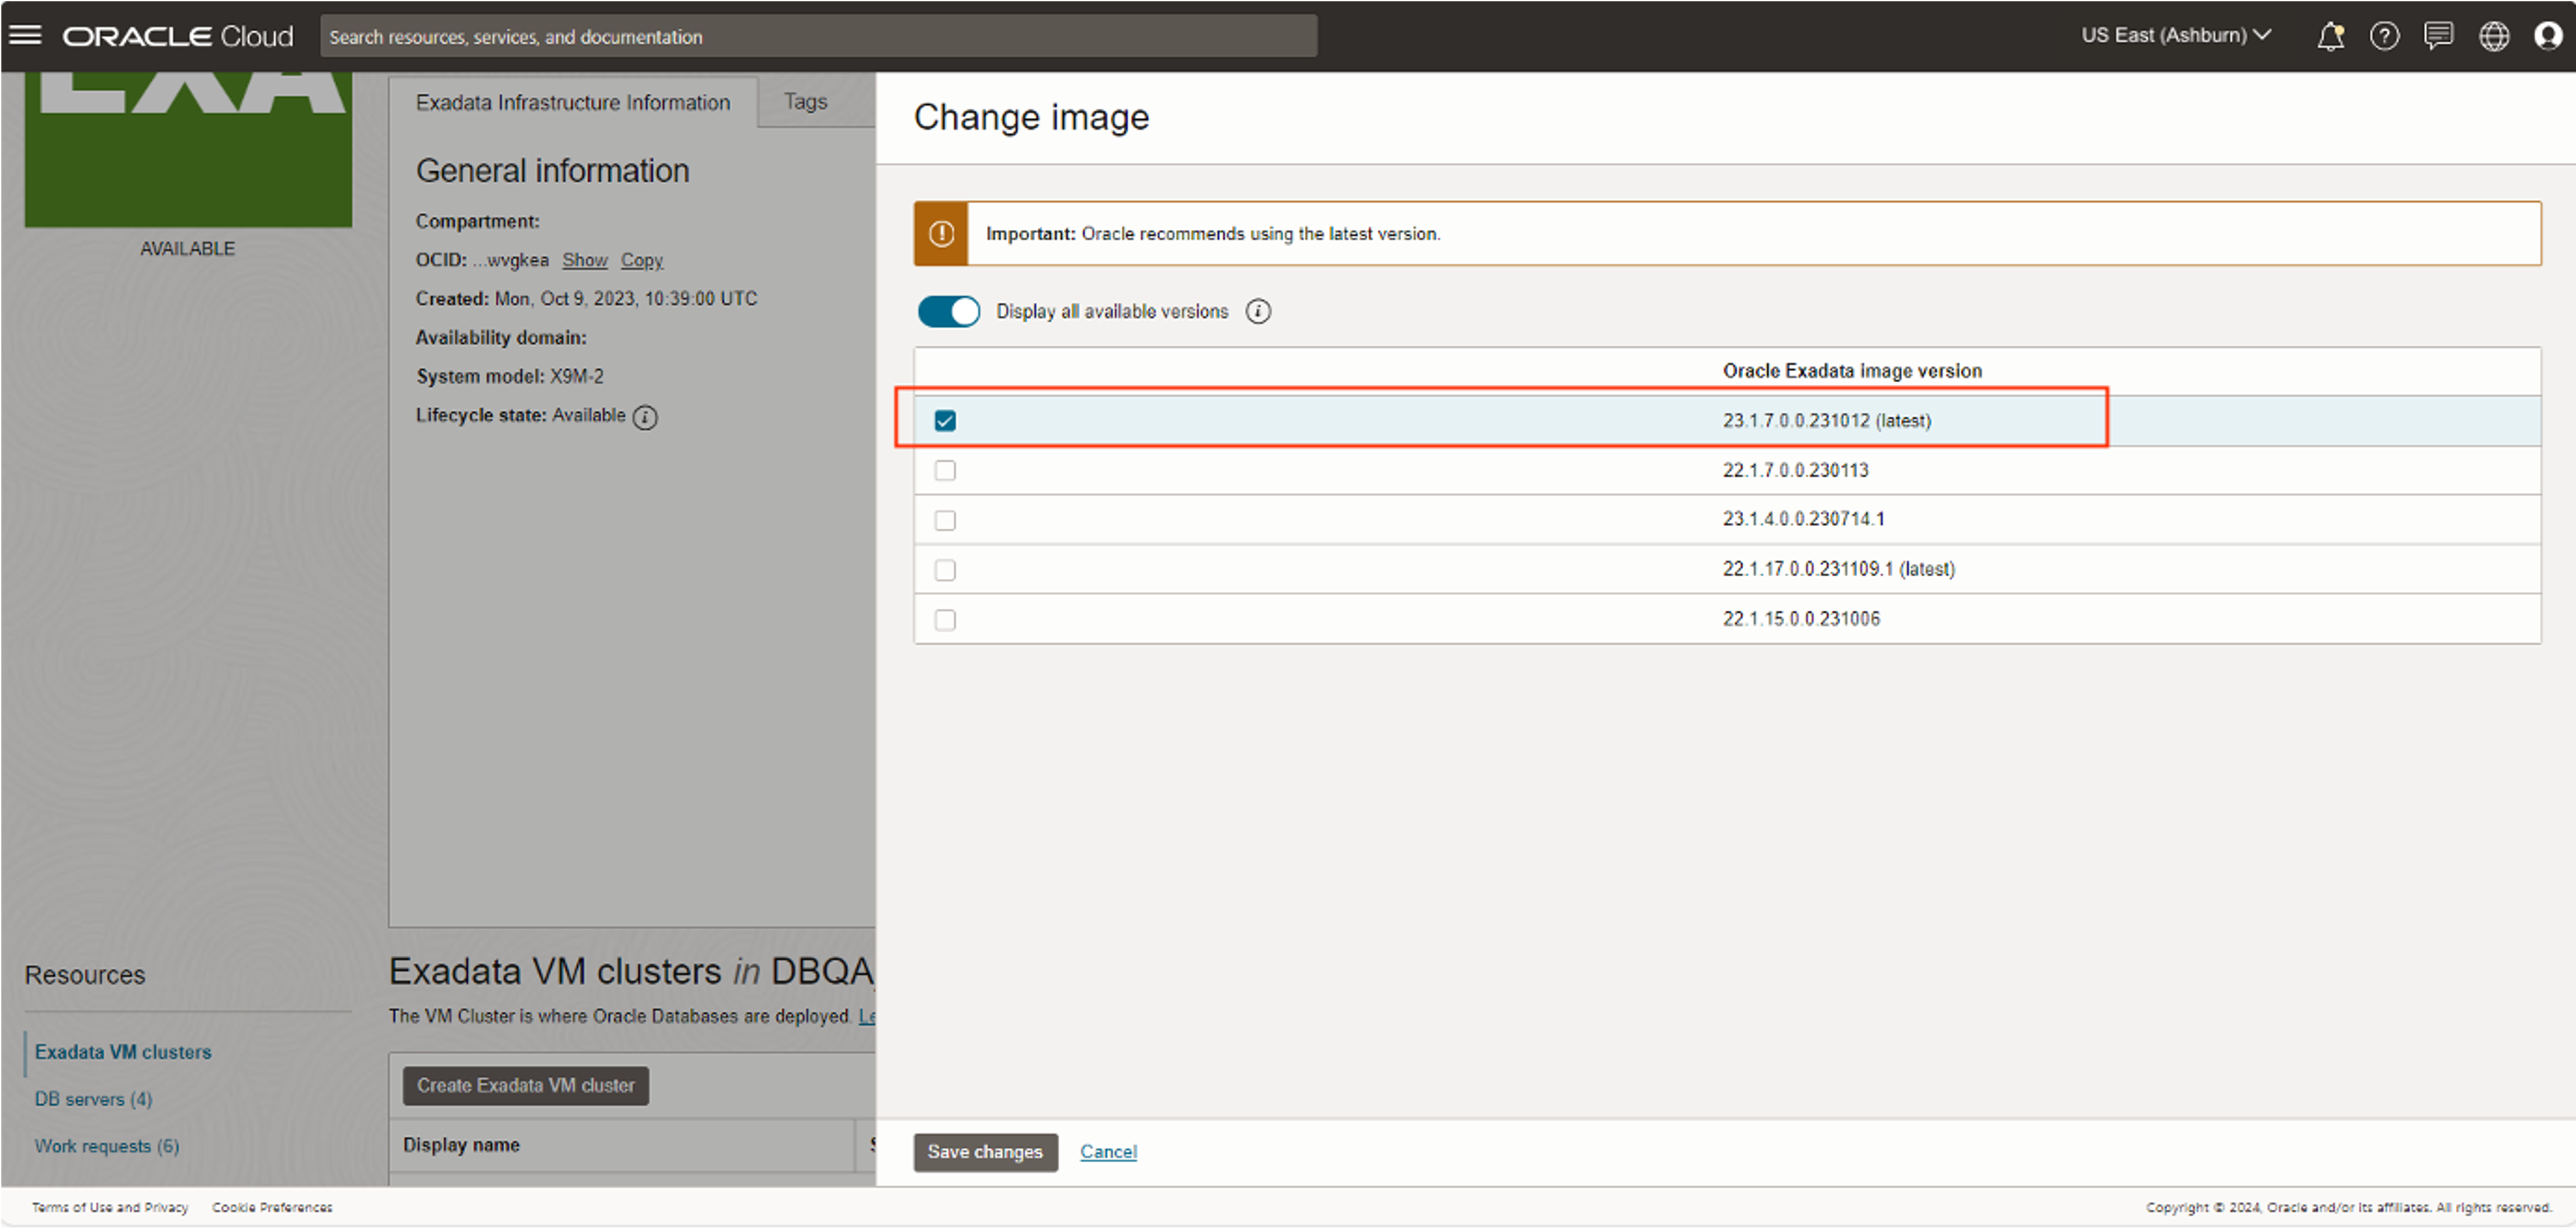
Task: Open the hamburger navigation menu
Action: (x=25, y=36)
